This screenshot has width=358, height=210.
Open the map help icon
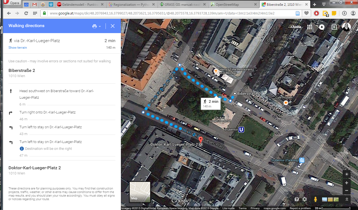297,199
